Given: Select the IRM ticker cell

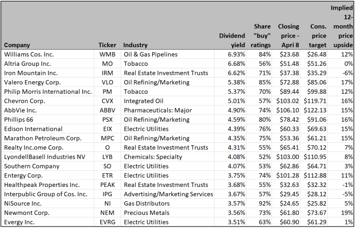Looking at the screenshot, I should click(107, 73).
